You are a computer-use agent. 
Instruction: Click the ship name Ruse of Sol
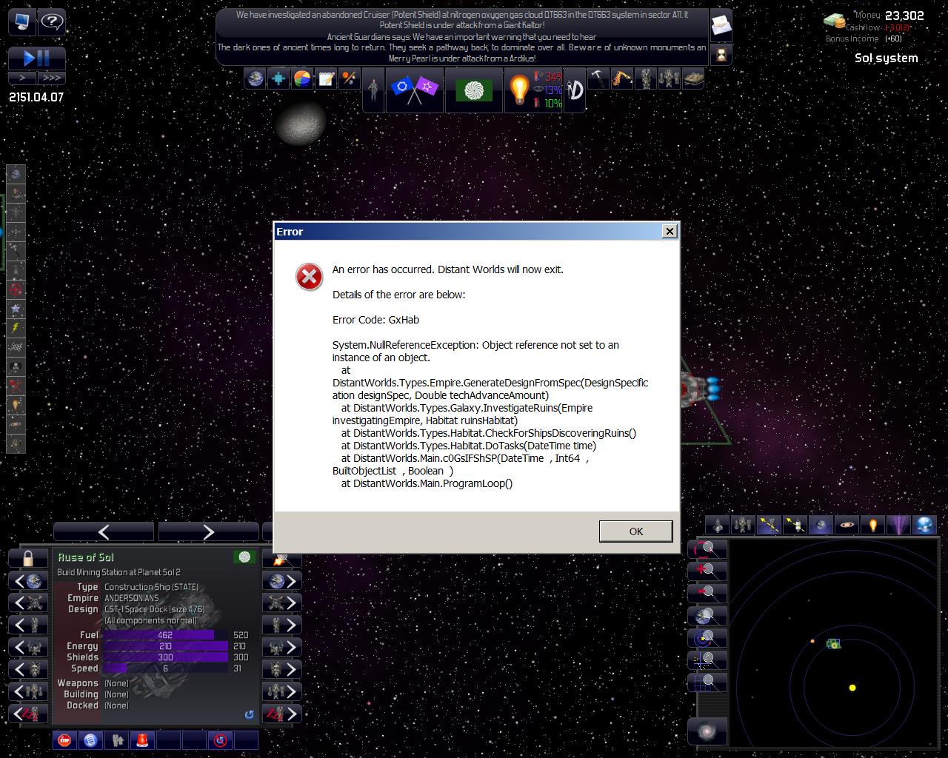click(86, 557)
